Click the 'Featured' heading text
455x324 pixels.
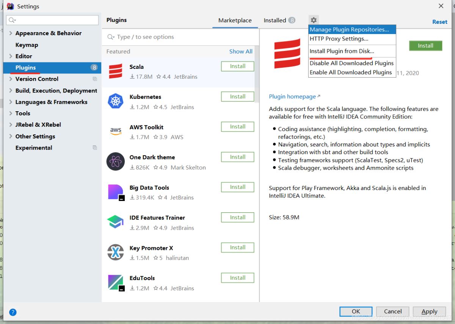pos(118,51)
